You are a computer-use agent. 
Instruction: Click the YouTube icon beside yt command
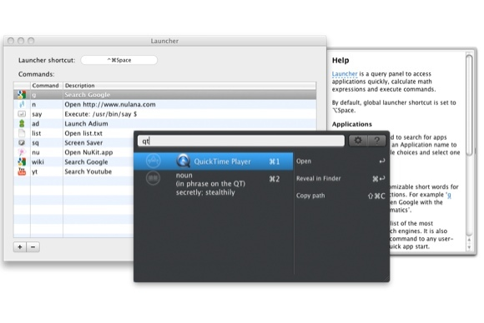22,171
